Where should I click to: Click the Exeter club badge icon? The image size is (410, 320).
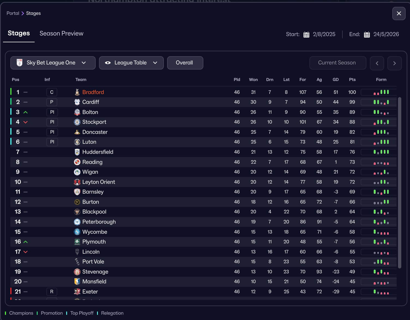pos(77,292)
